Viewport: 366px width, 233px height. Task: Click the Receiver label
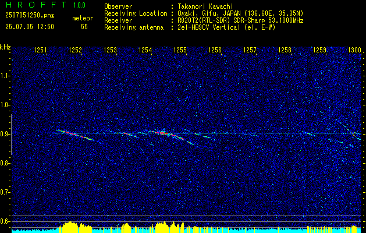[118, 20]
